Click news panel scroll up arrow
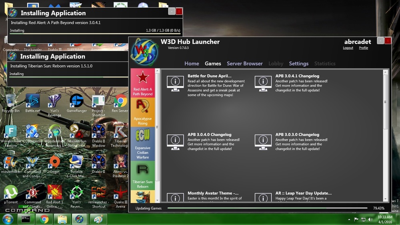 pos(386,72)
